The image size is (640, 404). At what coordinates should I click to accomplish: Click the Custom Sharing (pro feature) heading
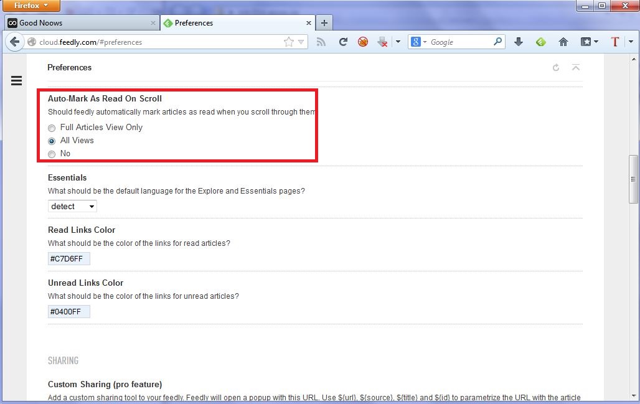pyautogui.click(x=105, y=385)
